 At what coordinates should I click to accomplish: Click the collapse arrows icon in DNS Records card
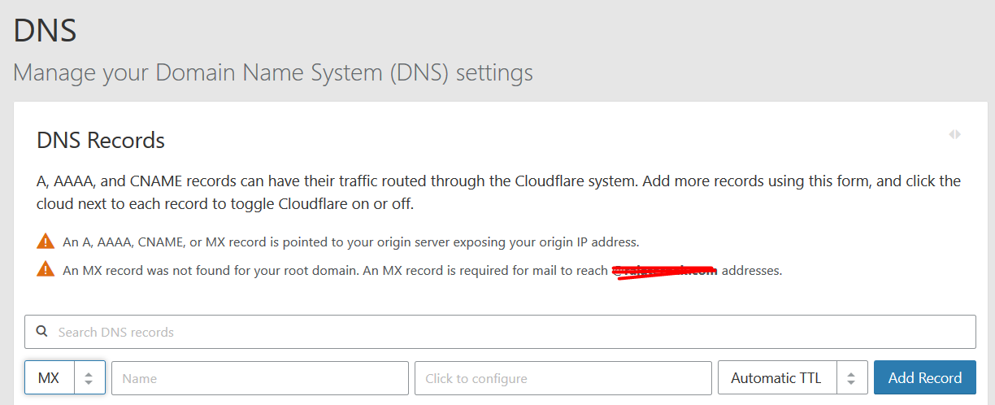(954, 134)
